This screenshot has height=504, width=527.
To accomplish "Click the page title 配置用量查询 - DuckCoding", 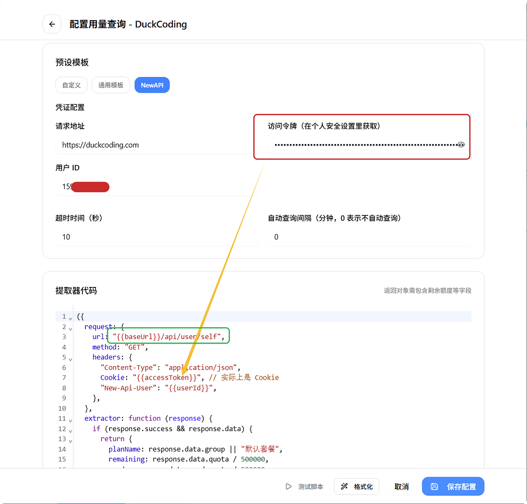I will pos(128,24).
